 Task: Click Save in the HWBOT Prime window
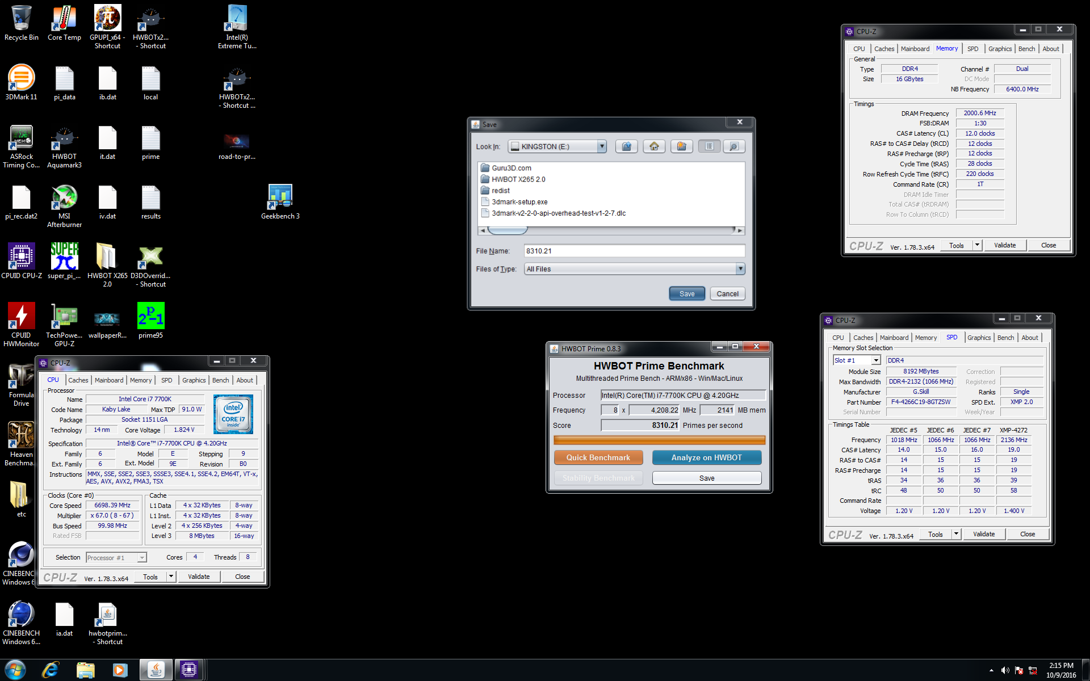(x=707, y=478)
